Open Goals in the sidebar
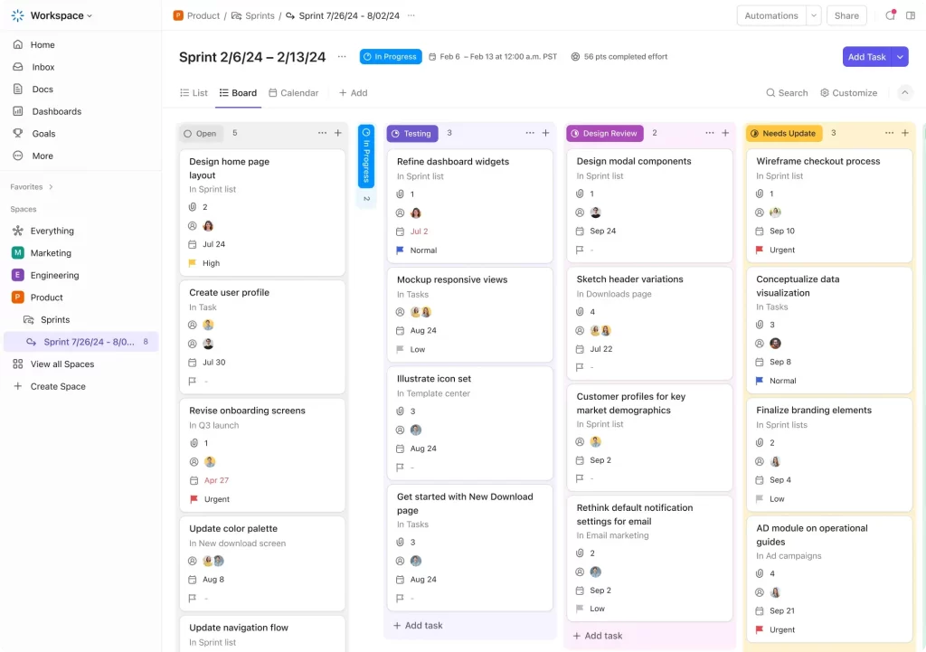Screen dimensions: 926x652 pos(43,134)
